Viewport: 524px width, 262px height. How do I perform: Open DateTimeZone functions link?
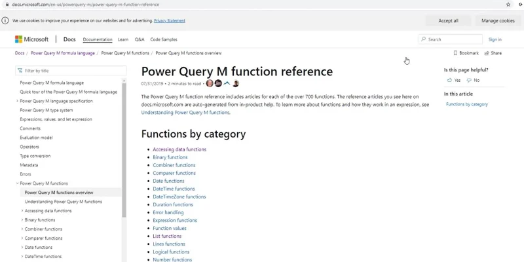click(x=179, y=197)
